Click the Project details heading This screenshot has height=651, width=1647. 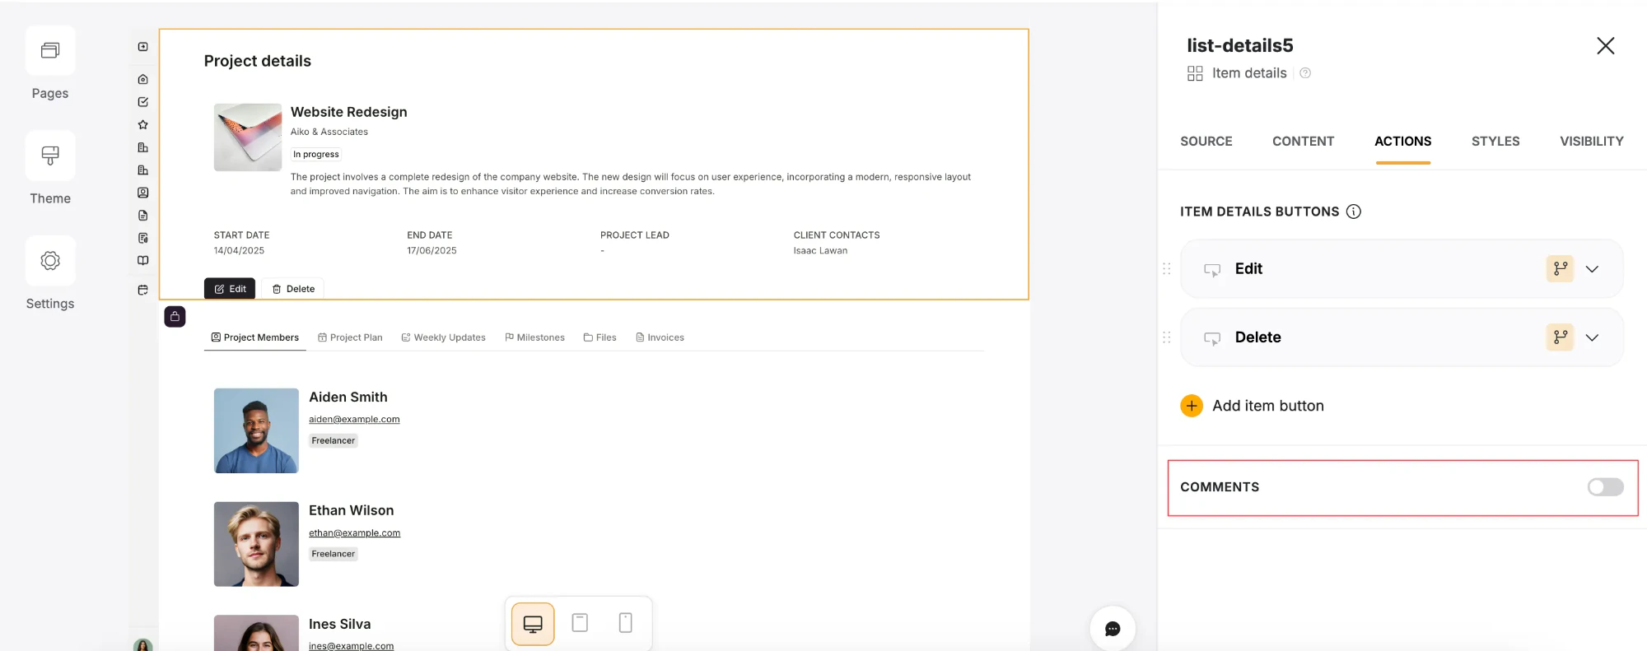[x=257, y=62]
